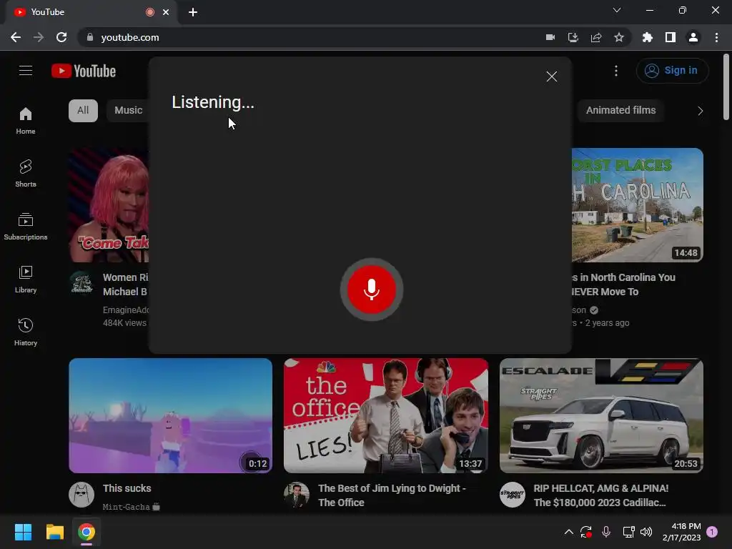Open Chrome three-dot menu
The image size is (732, 549).
point(716,37)
